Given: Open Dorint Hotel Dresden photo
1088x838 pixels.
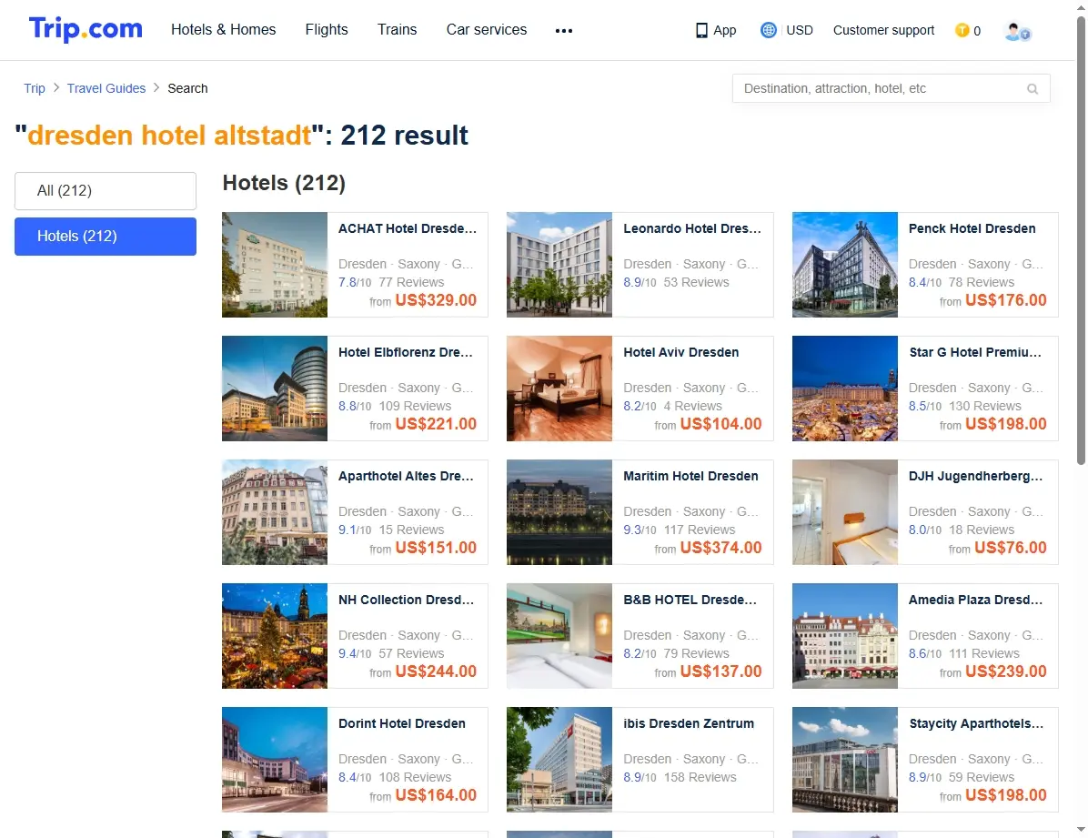Looking at the screenshot, I should [x=274, y=760].
